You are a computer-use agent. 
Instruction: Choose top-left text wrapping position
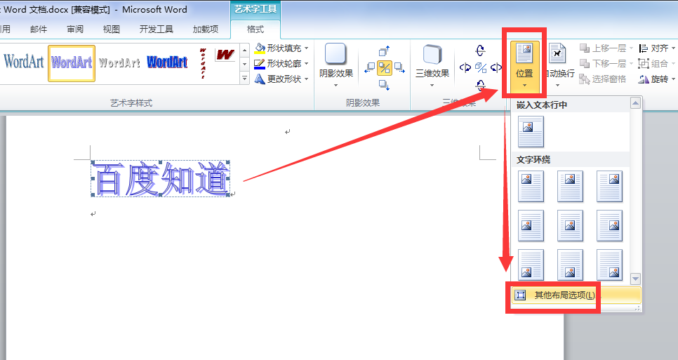click(x=531, y=186)
